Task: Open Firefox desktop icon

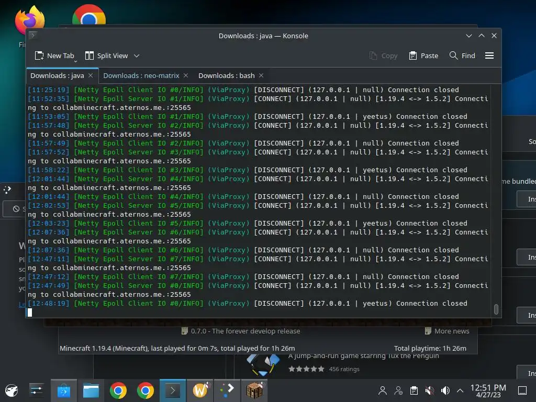Action: coord(30,20)
